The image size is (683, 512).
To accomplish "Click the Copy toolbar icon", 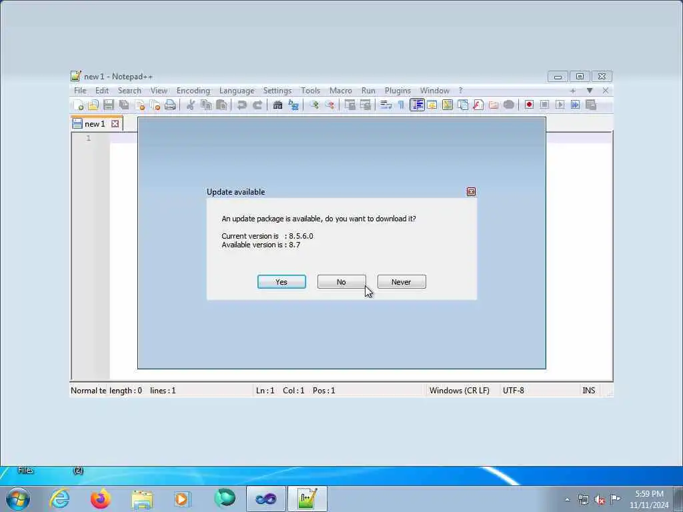I will pos(206,105).
